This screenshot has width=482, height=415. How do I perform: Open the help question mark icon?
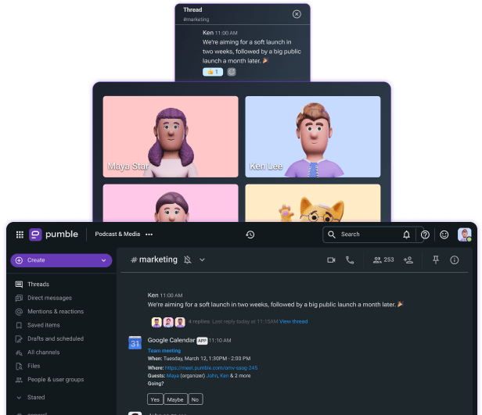pyautogui.click(x=425, y=234)
